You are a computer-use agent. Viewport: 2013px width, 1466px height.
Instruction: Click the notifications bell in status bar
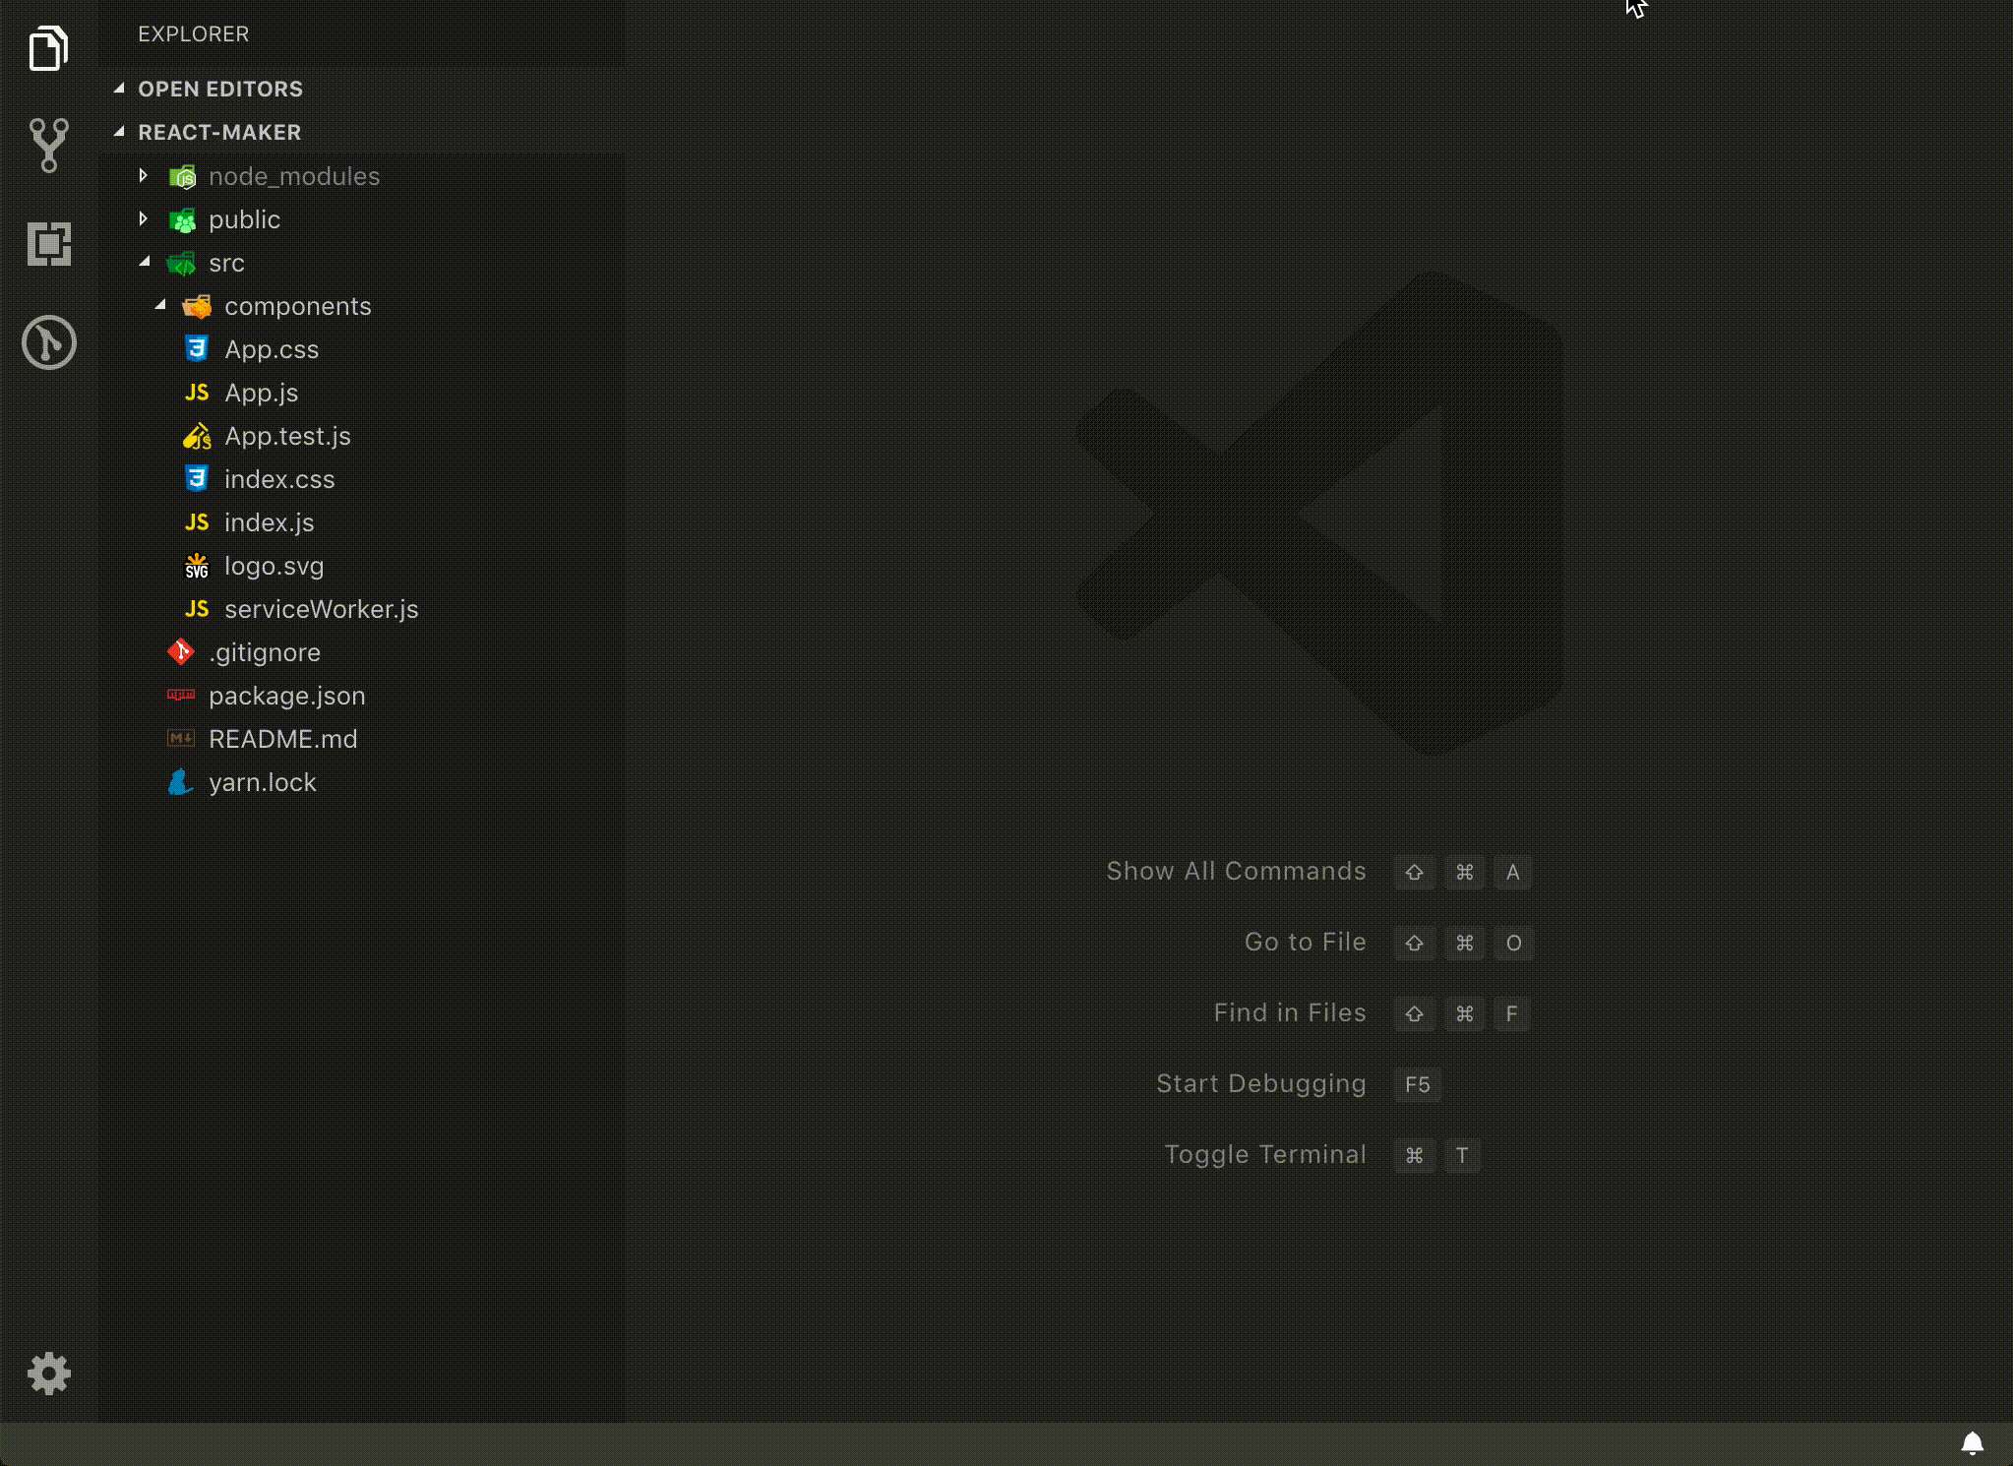tap(1972, 1443)
